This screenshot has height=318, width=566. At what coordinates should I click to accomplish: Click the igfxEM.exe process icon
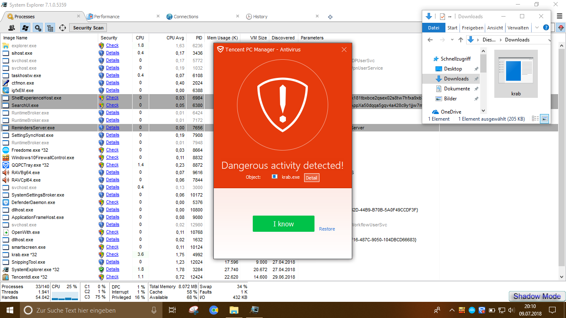(6, 90)
